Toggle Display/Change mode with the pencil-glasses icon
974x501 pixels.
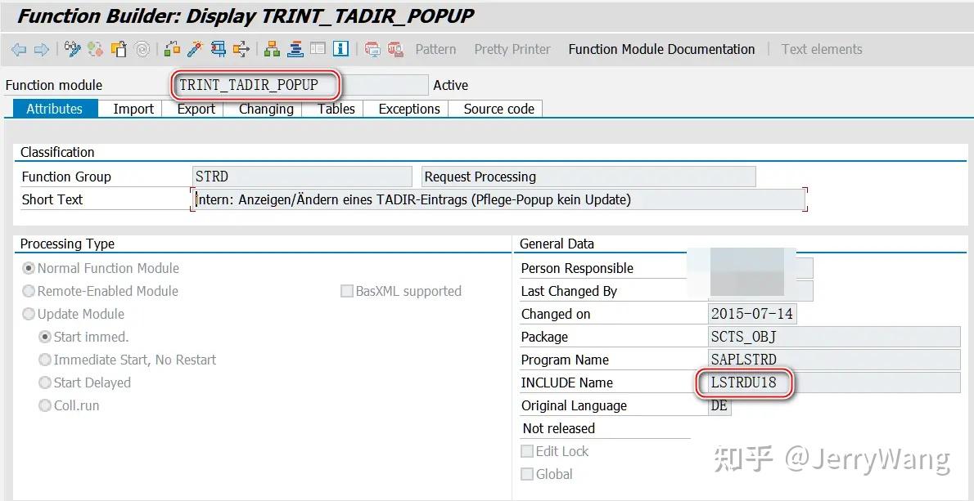[72, 49]
